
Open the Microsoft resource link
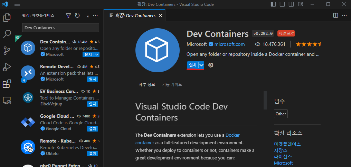[283, 163]
